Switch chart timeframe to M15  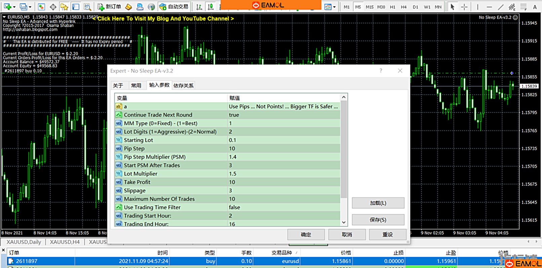coord(369,7)
